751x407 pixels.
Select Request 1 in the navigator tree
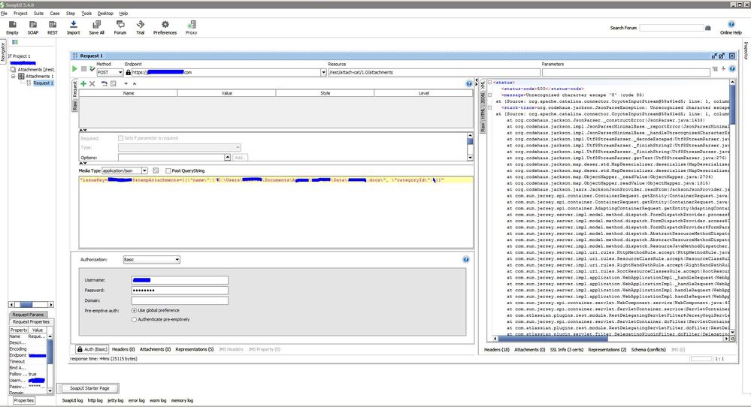(43, 83)
